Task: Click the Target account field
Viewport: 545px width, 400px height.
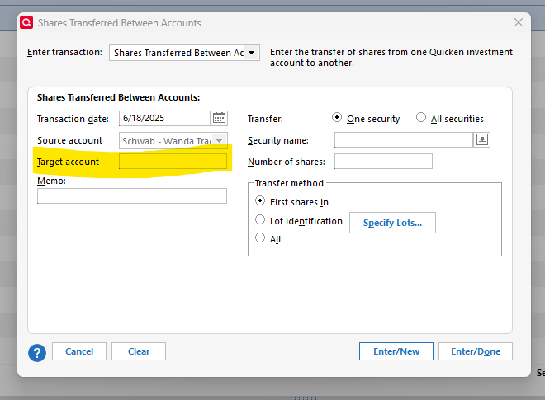Action: pos(173,162)
